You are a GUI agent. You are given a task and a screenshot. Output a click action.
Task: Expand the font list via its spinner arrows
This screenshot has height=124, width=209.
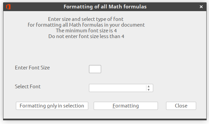coord(148,88)
